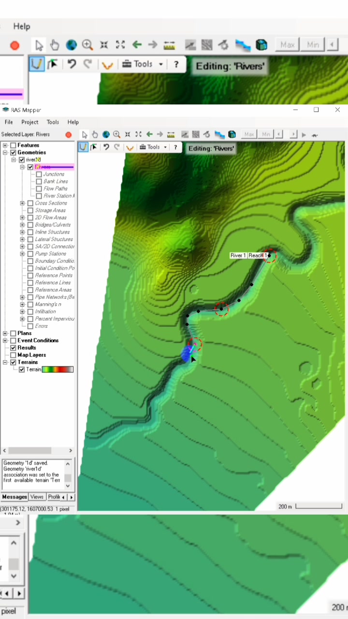Click the Reach 1 map label

click(258, 255)
